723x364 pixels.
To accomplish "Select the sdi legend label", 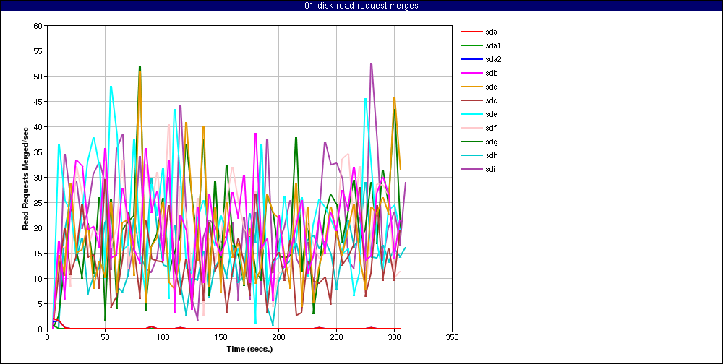I will pos(491,169).
